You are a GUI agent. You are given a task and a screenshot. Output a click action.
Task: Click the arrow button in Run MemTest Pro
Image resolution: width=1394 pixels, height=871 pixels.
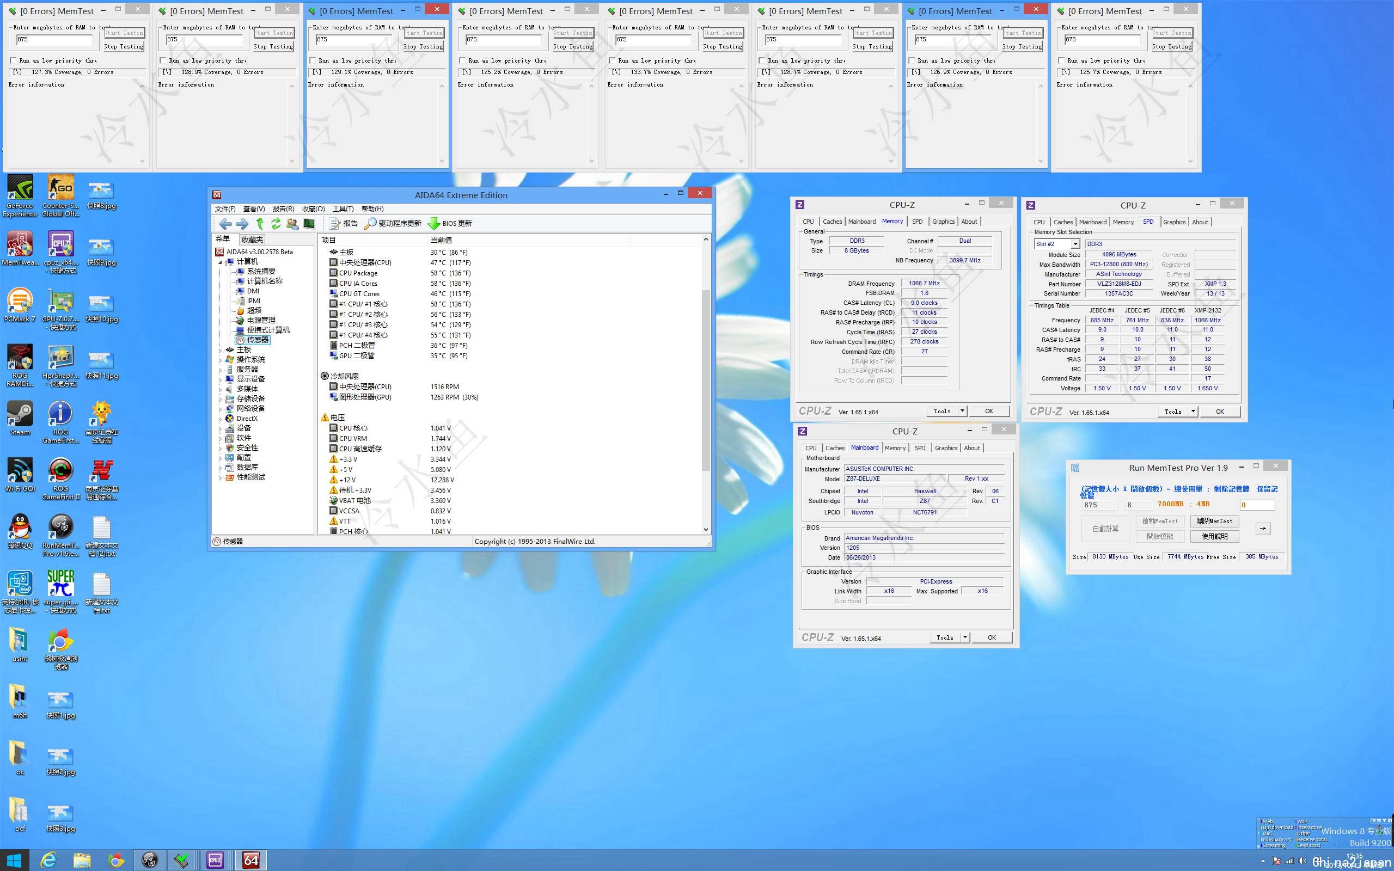tap(1263, 529)
